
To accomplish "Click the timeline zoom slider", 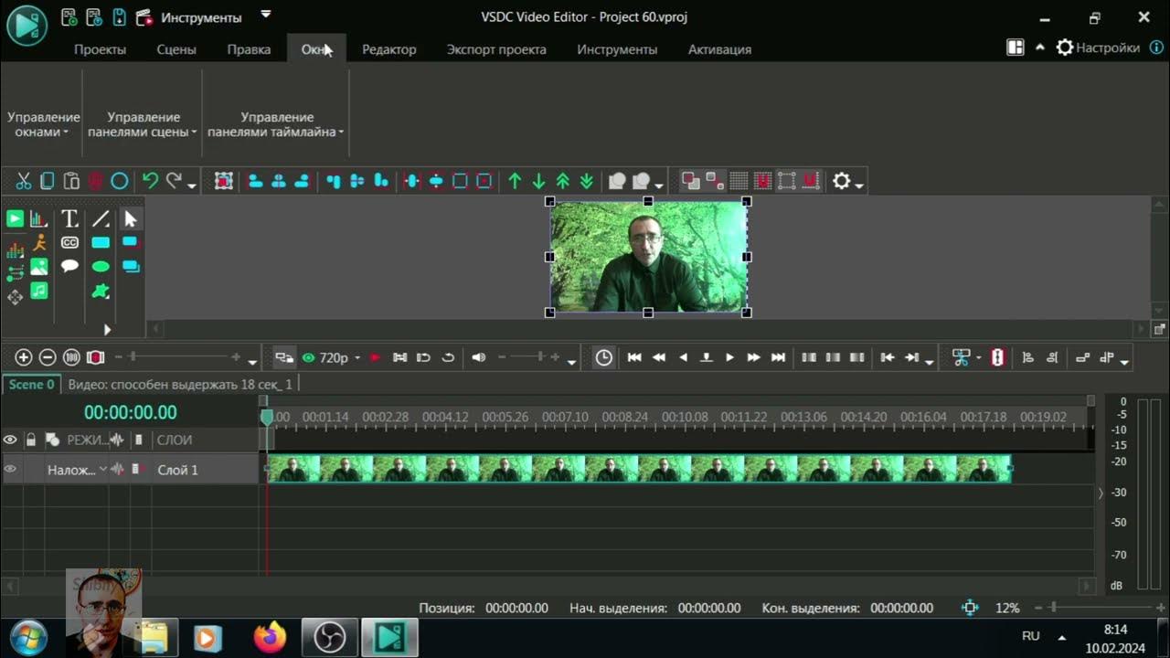I will (x=181, y=357).
